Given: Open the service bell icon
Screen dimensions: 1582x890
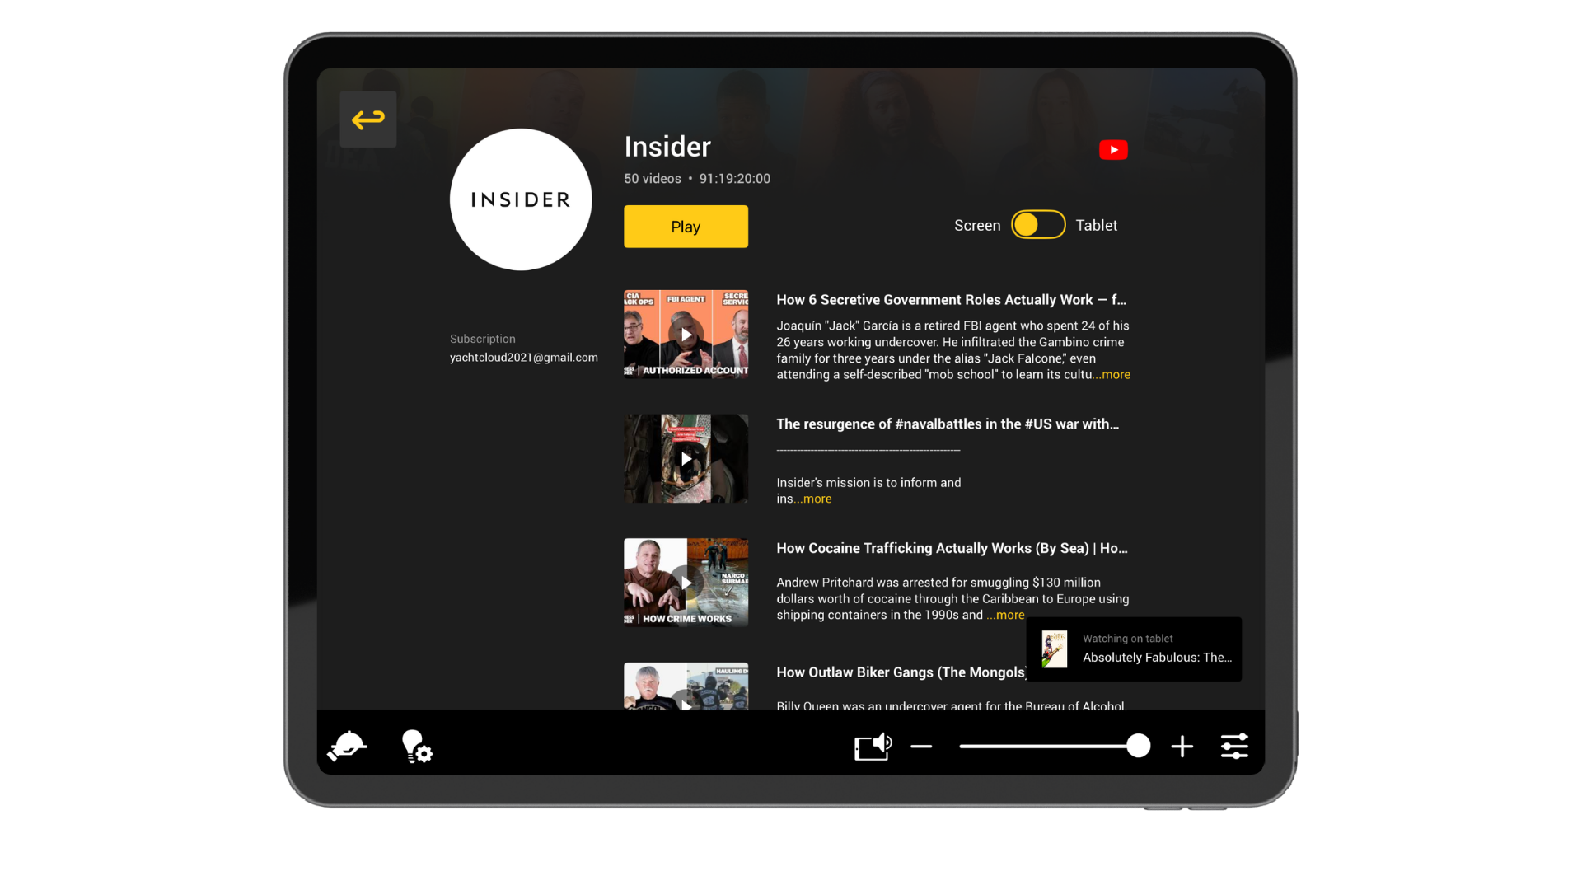Looking at the screenshot, I should (x=348, y=746).
